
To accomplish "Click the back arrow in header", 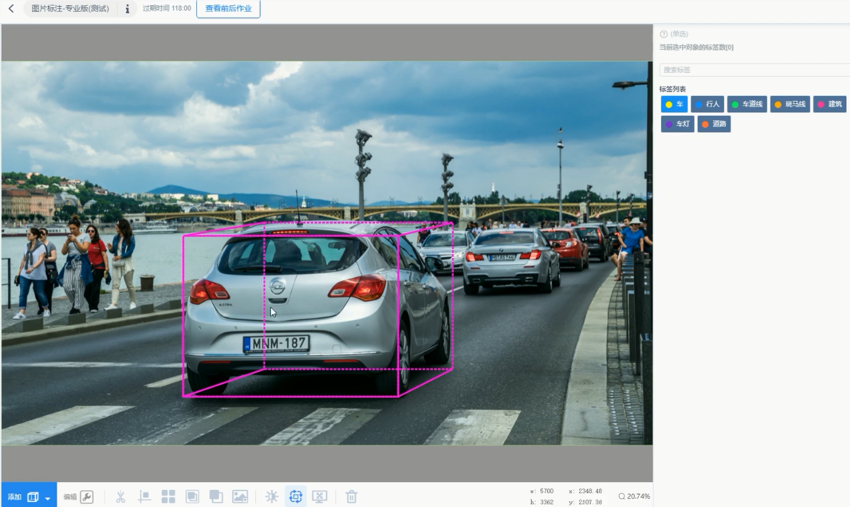I will tap(11, 9).
